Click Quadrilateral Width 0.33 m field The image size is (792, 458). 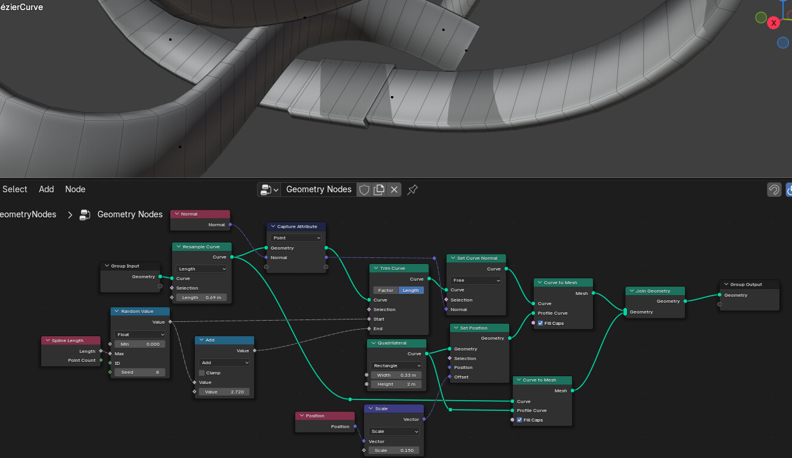click(396, 375)
